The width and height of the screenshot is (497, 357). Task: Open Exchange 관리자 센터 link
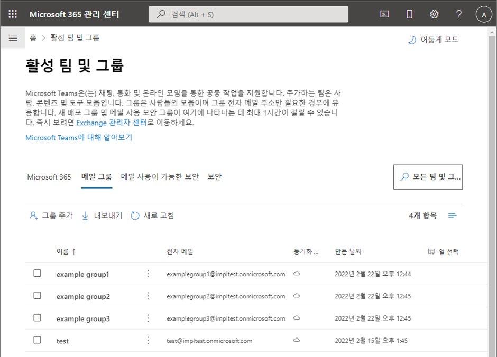[112, 123]
